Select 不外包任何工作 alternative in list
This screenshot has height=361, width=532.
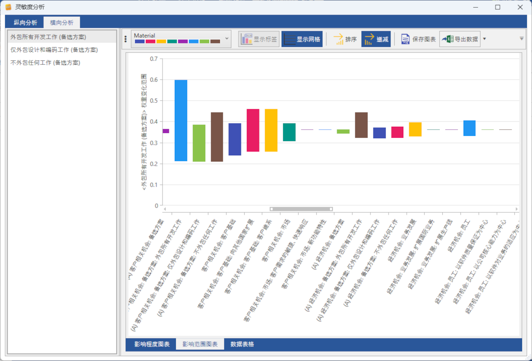click(x=45, y=63)
